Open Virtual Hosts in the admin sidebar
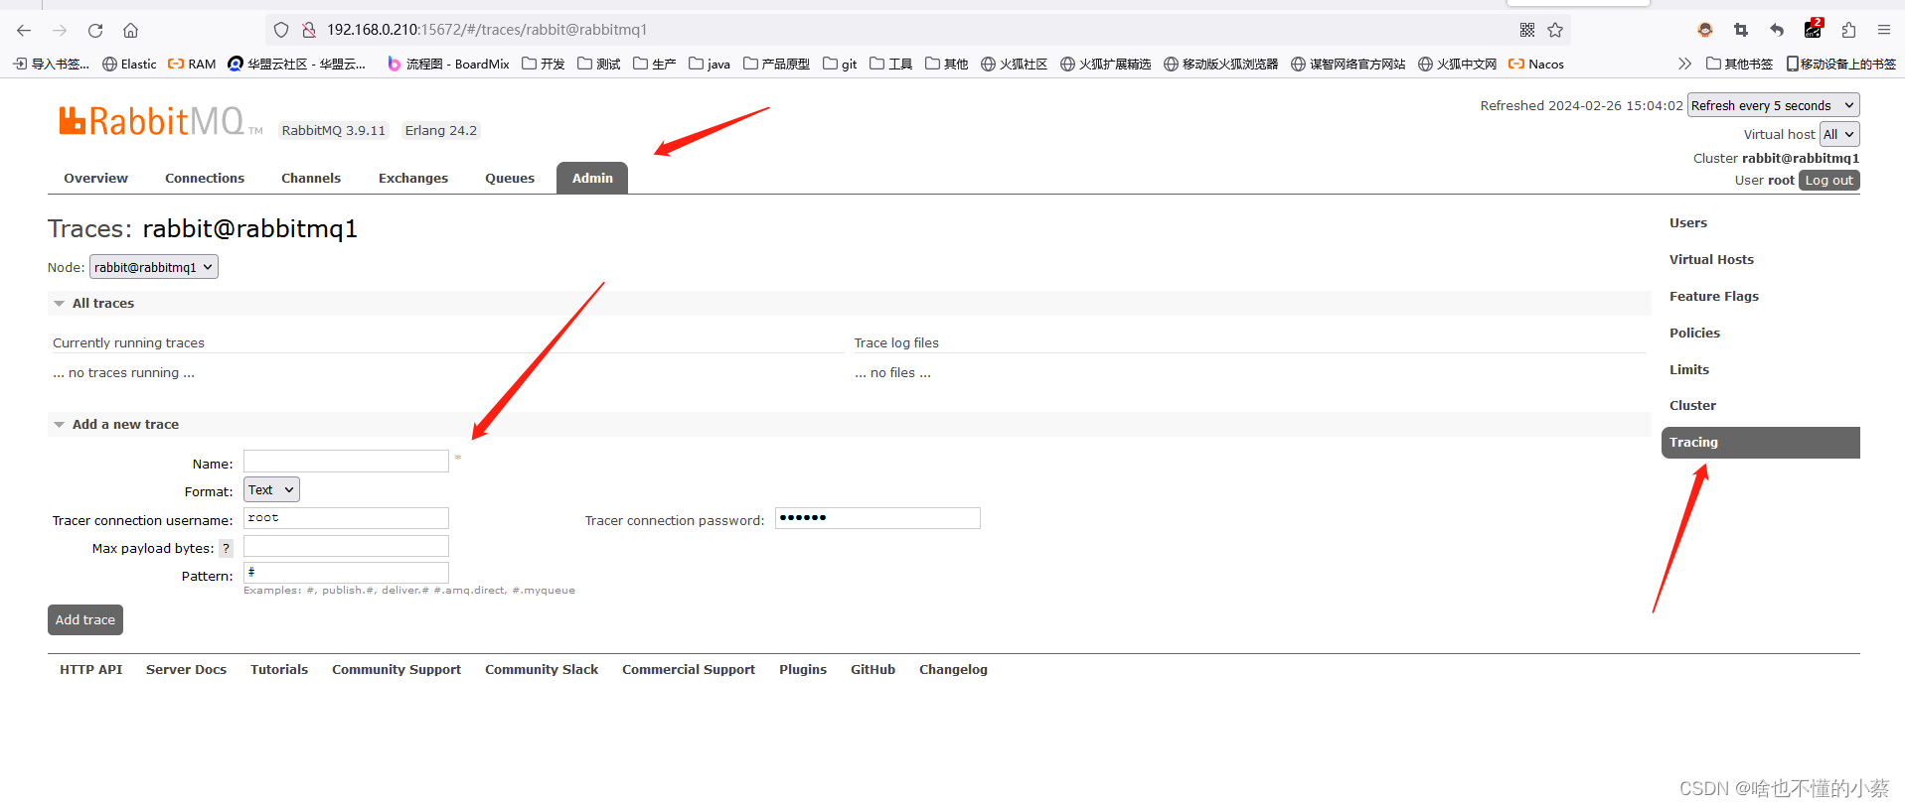The height and width of the screenshot is (807, 1905). pos(1711,260)
